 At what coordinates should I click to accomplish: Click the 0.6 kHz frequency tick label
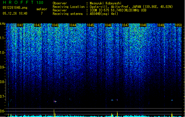[3, 111]
